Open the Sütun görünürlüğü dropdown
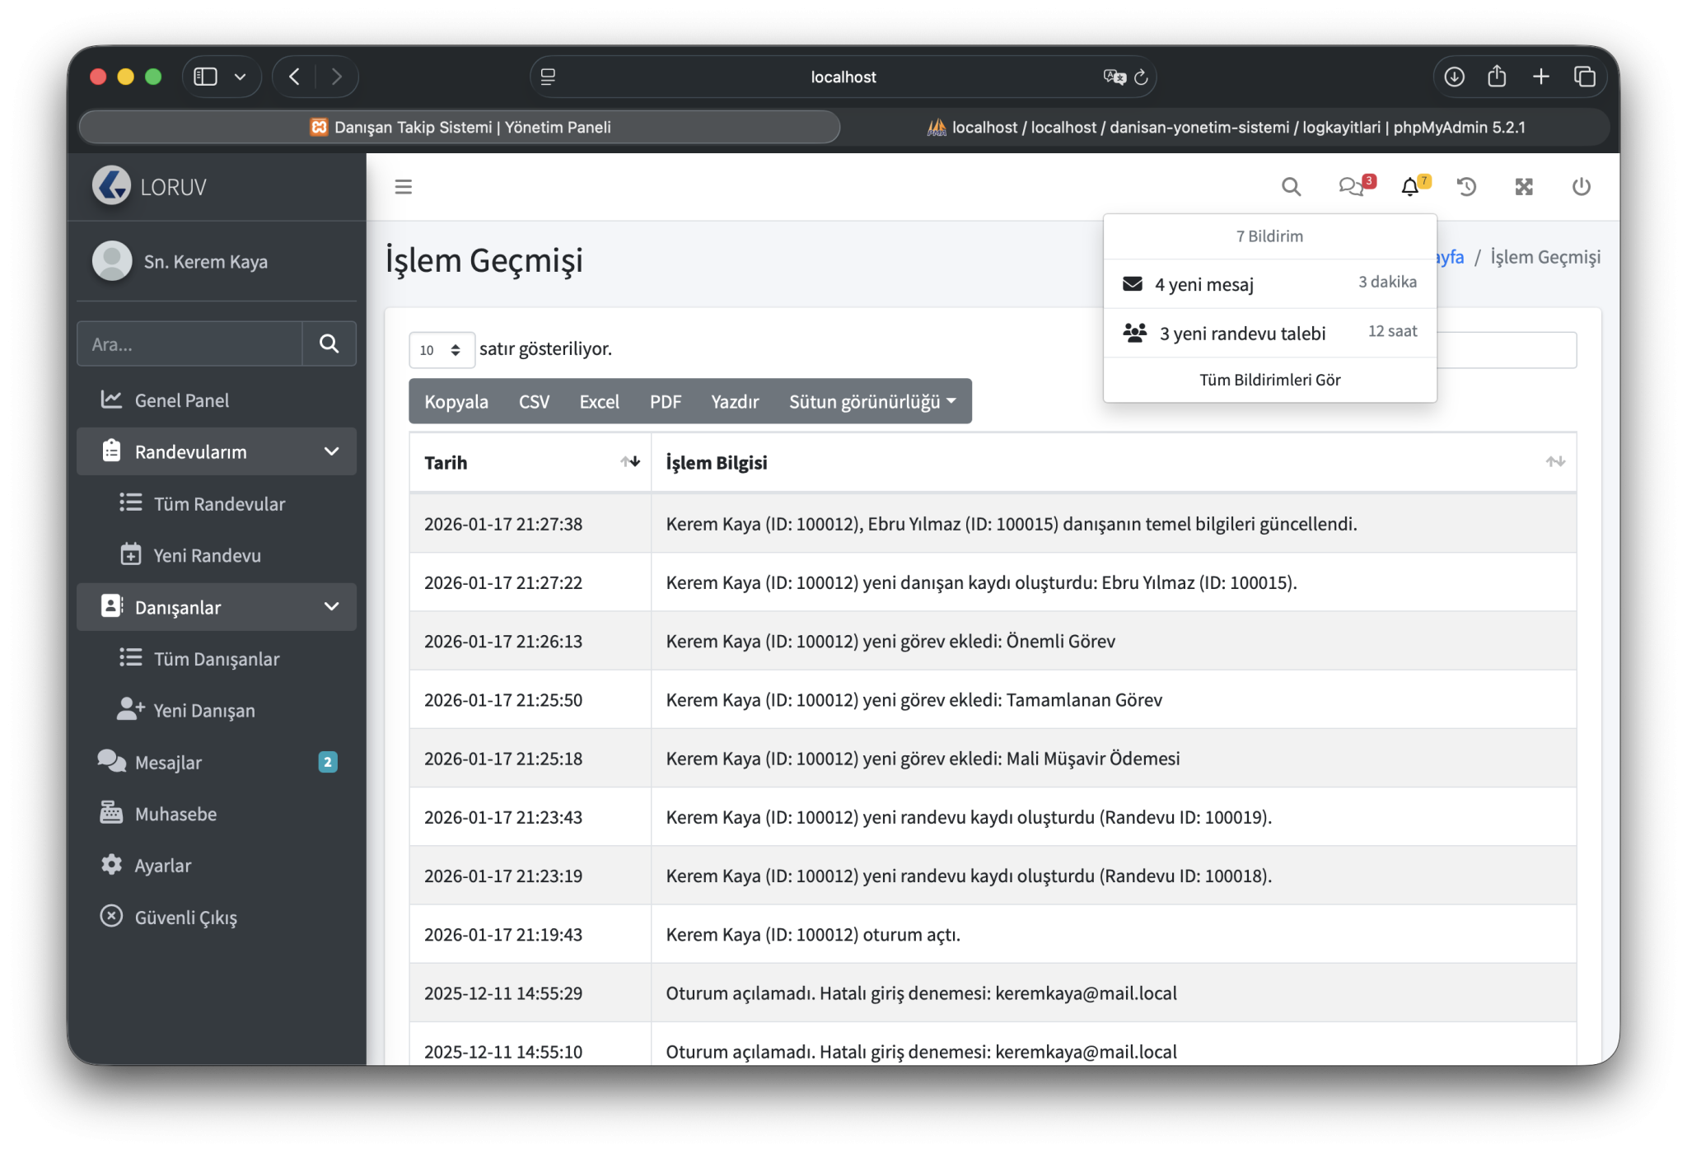The image size is (1687, 1154). 872,401
